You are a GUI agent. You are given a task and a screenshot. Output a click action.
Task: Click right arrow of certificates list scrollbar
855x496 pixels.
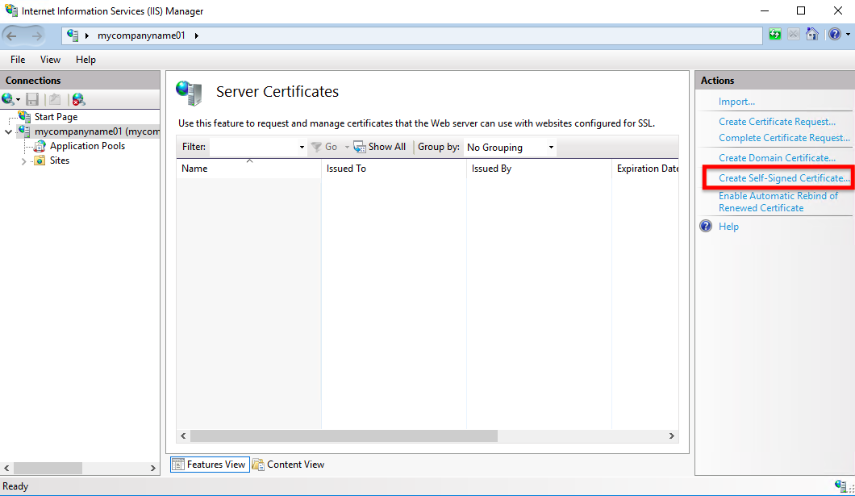point(672,436)
